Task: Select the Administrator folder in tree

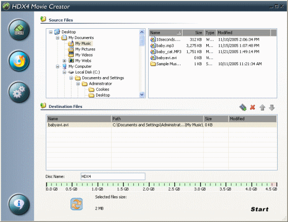Action: pos(100,84)
